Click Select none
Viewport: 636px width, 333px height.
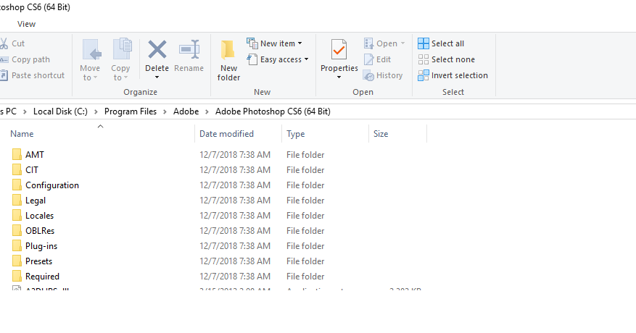pos(446,59)
